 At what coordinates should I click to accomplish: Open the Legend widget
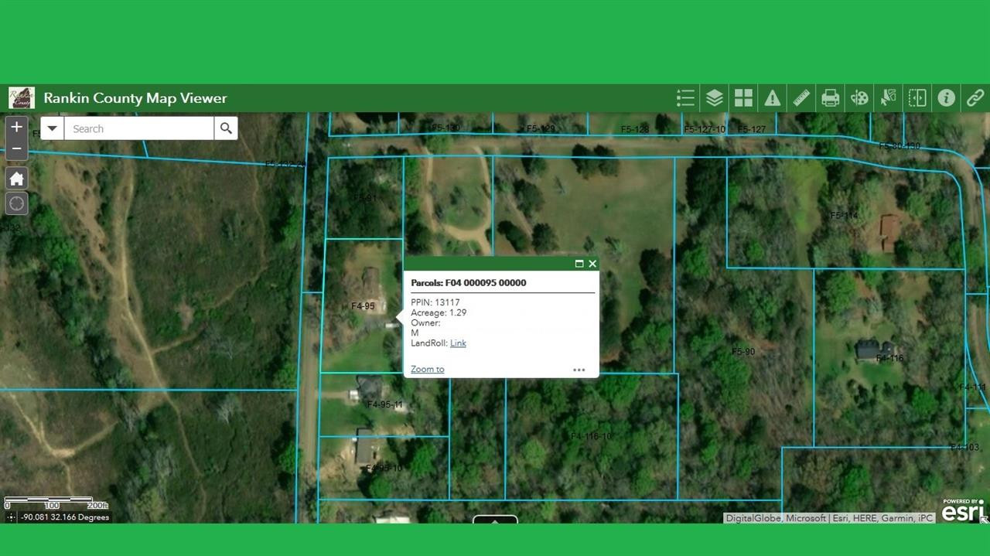685,98
